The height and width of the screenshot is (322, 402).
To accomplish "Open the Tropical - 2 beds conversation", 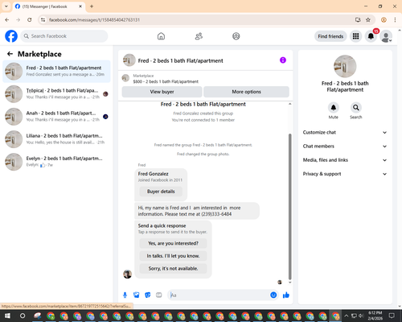I will (x=56, y=94).
